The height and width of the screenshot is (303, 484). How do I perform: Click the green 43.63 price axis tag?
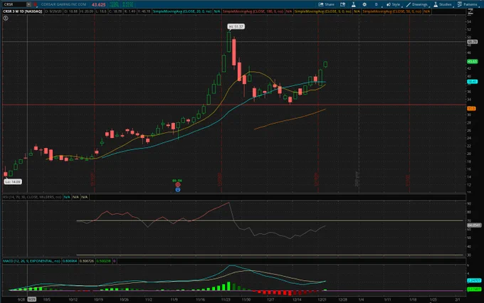[x=472, y=61]
